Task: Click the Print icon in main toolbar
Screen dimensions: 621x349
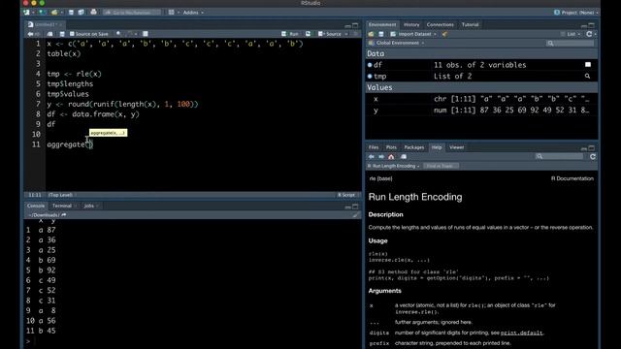Action: click(93, 13)
